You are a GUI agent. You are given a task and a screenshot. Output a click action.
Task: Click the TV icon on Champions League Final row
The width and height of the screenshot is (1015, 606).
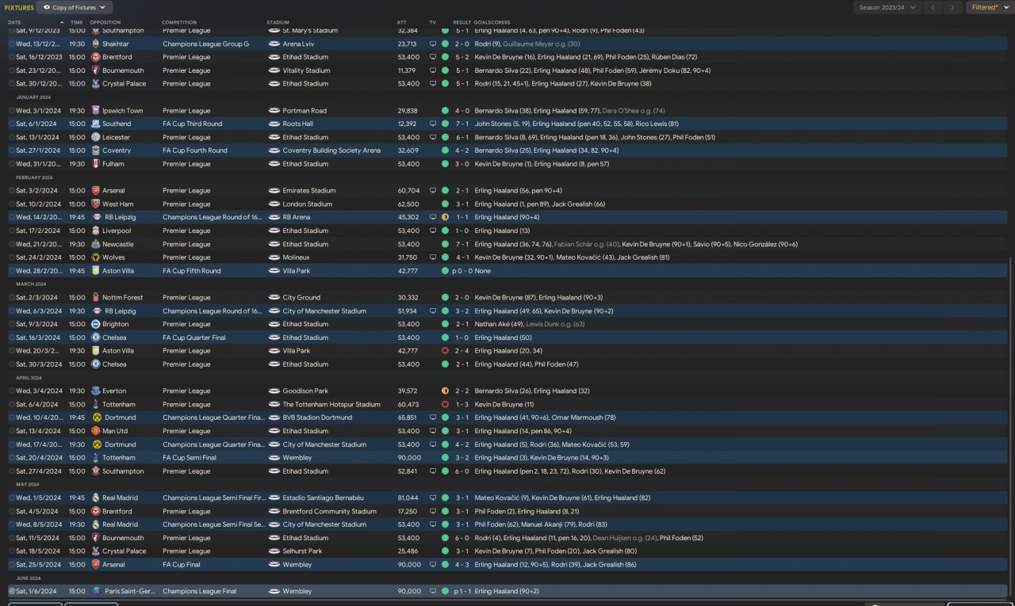point(433,591)
